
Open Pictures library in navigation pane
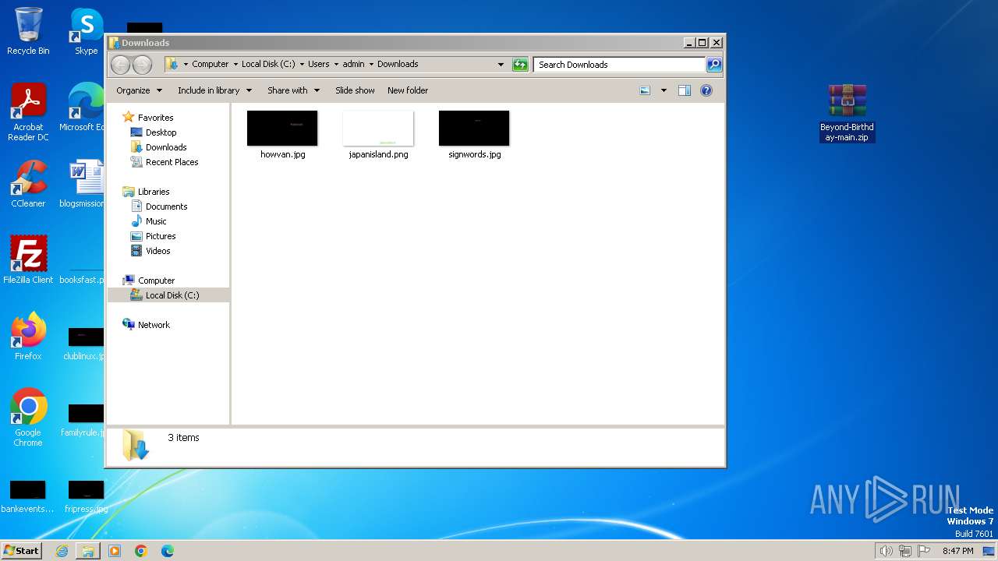click(x=160, y=236)
